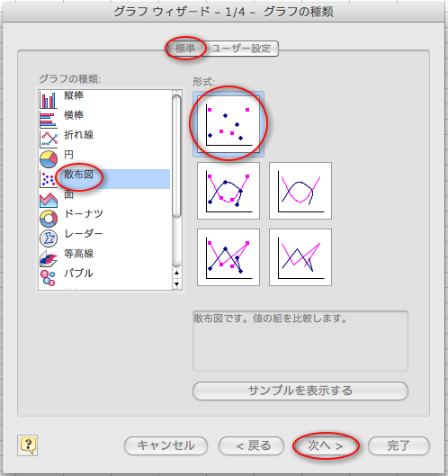Click the chart list scroll up arrow
The image size is (448, 476).
point(176,274)
